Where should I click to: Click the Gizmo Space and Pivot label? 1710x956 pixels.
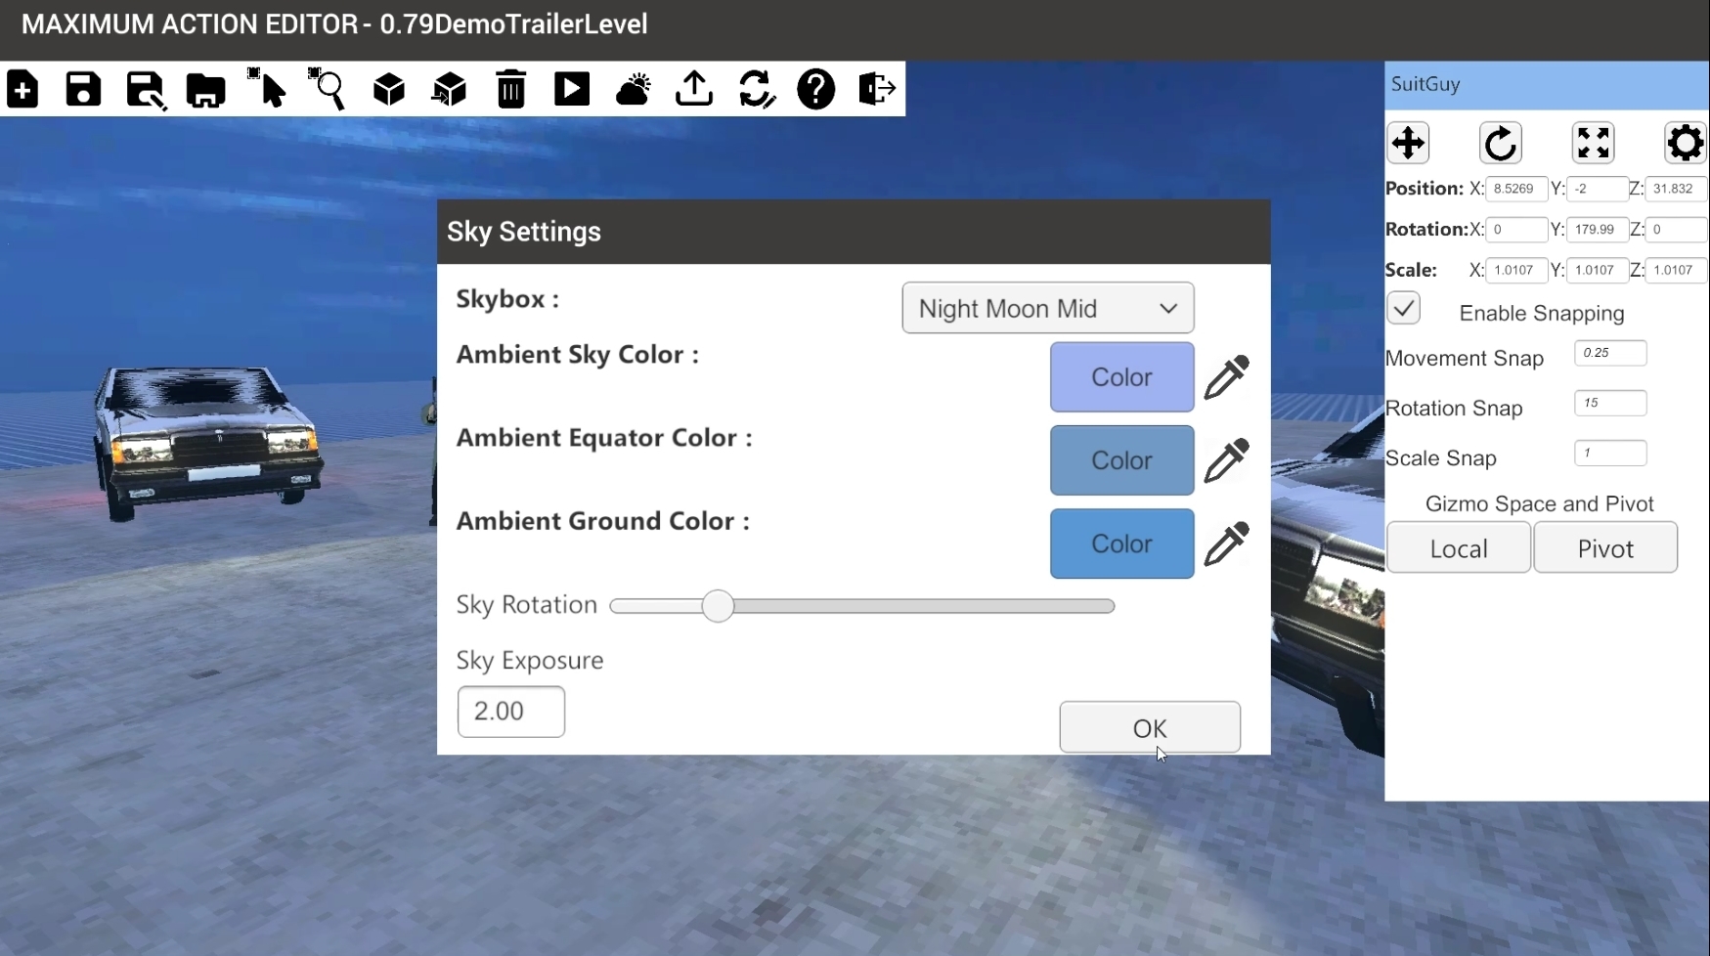1539,503
